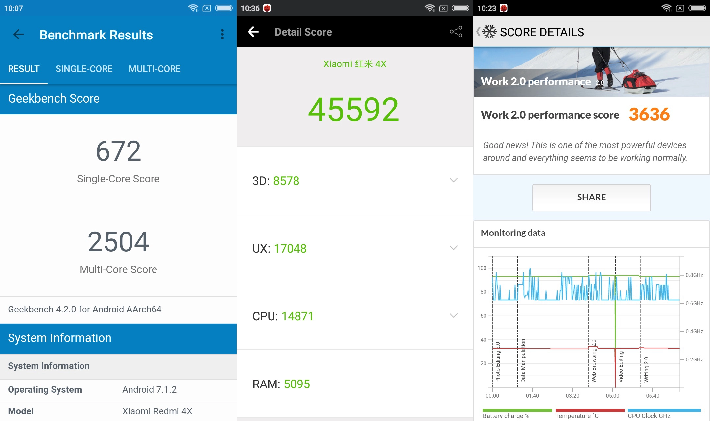Share the AnTuTu Detail Score
The image size is (710, 421).
coord(456,32)
